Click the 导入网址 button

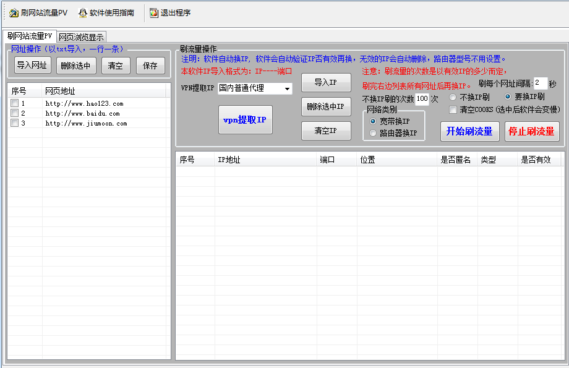point(32,65)
